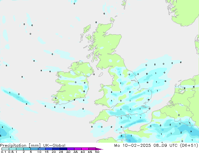Click the "UTC" time zone label
Screen dimensions: 199x153
point(174,146)
